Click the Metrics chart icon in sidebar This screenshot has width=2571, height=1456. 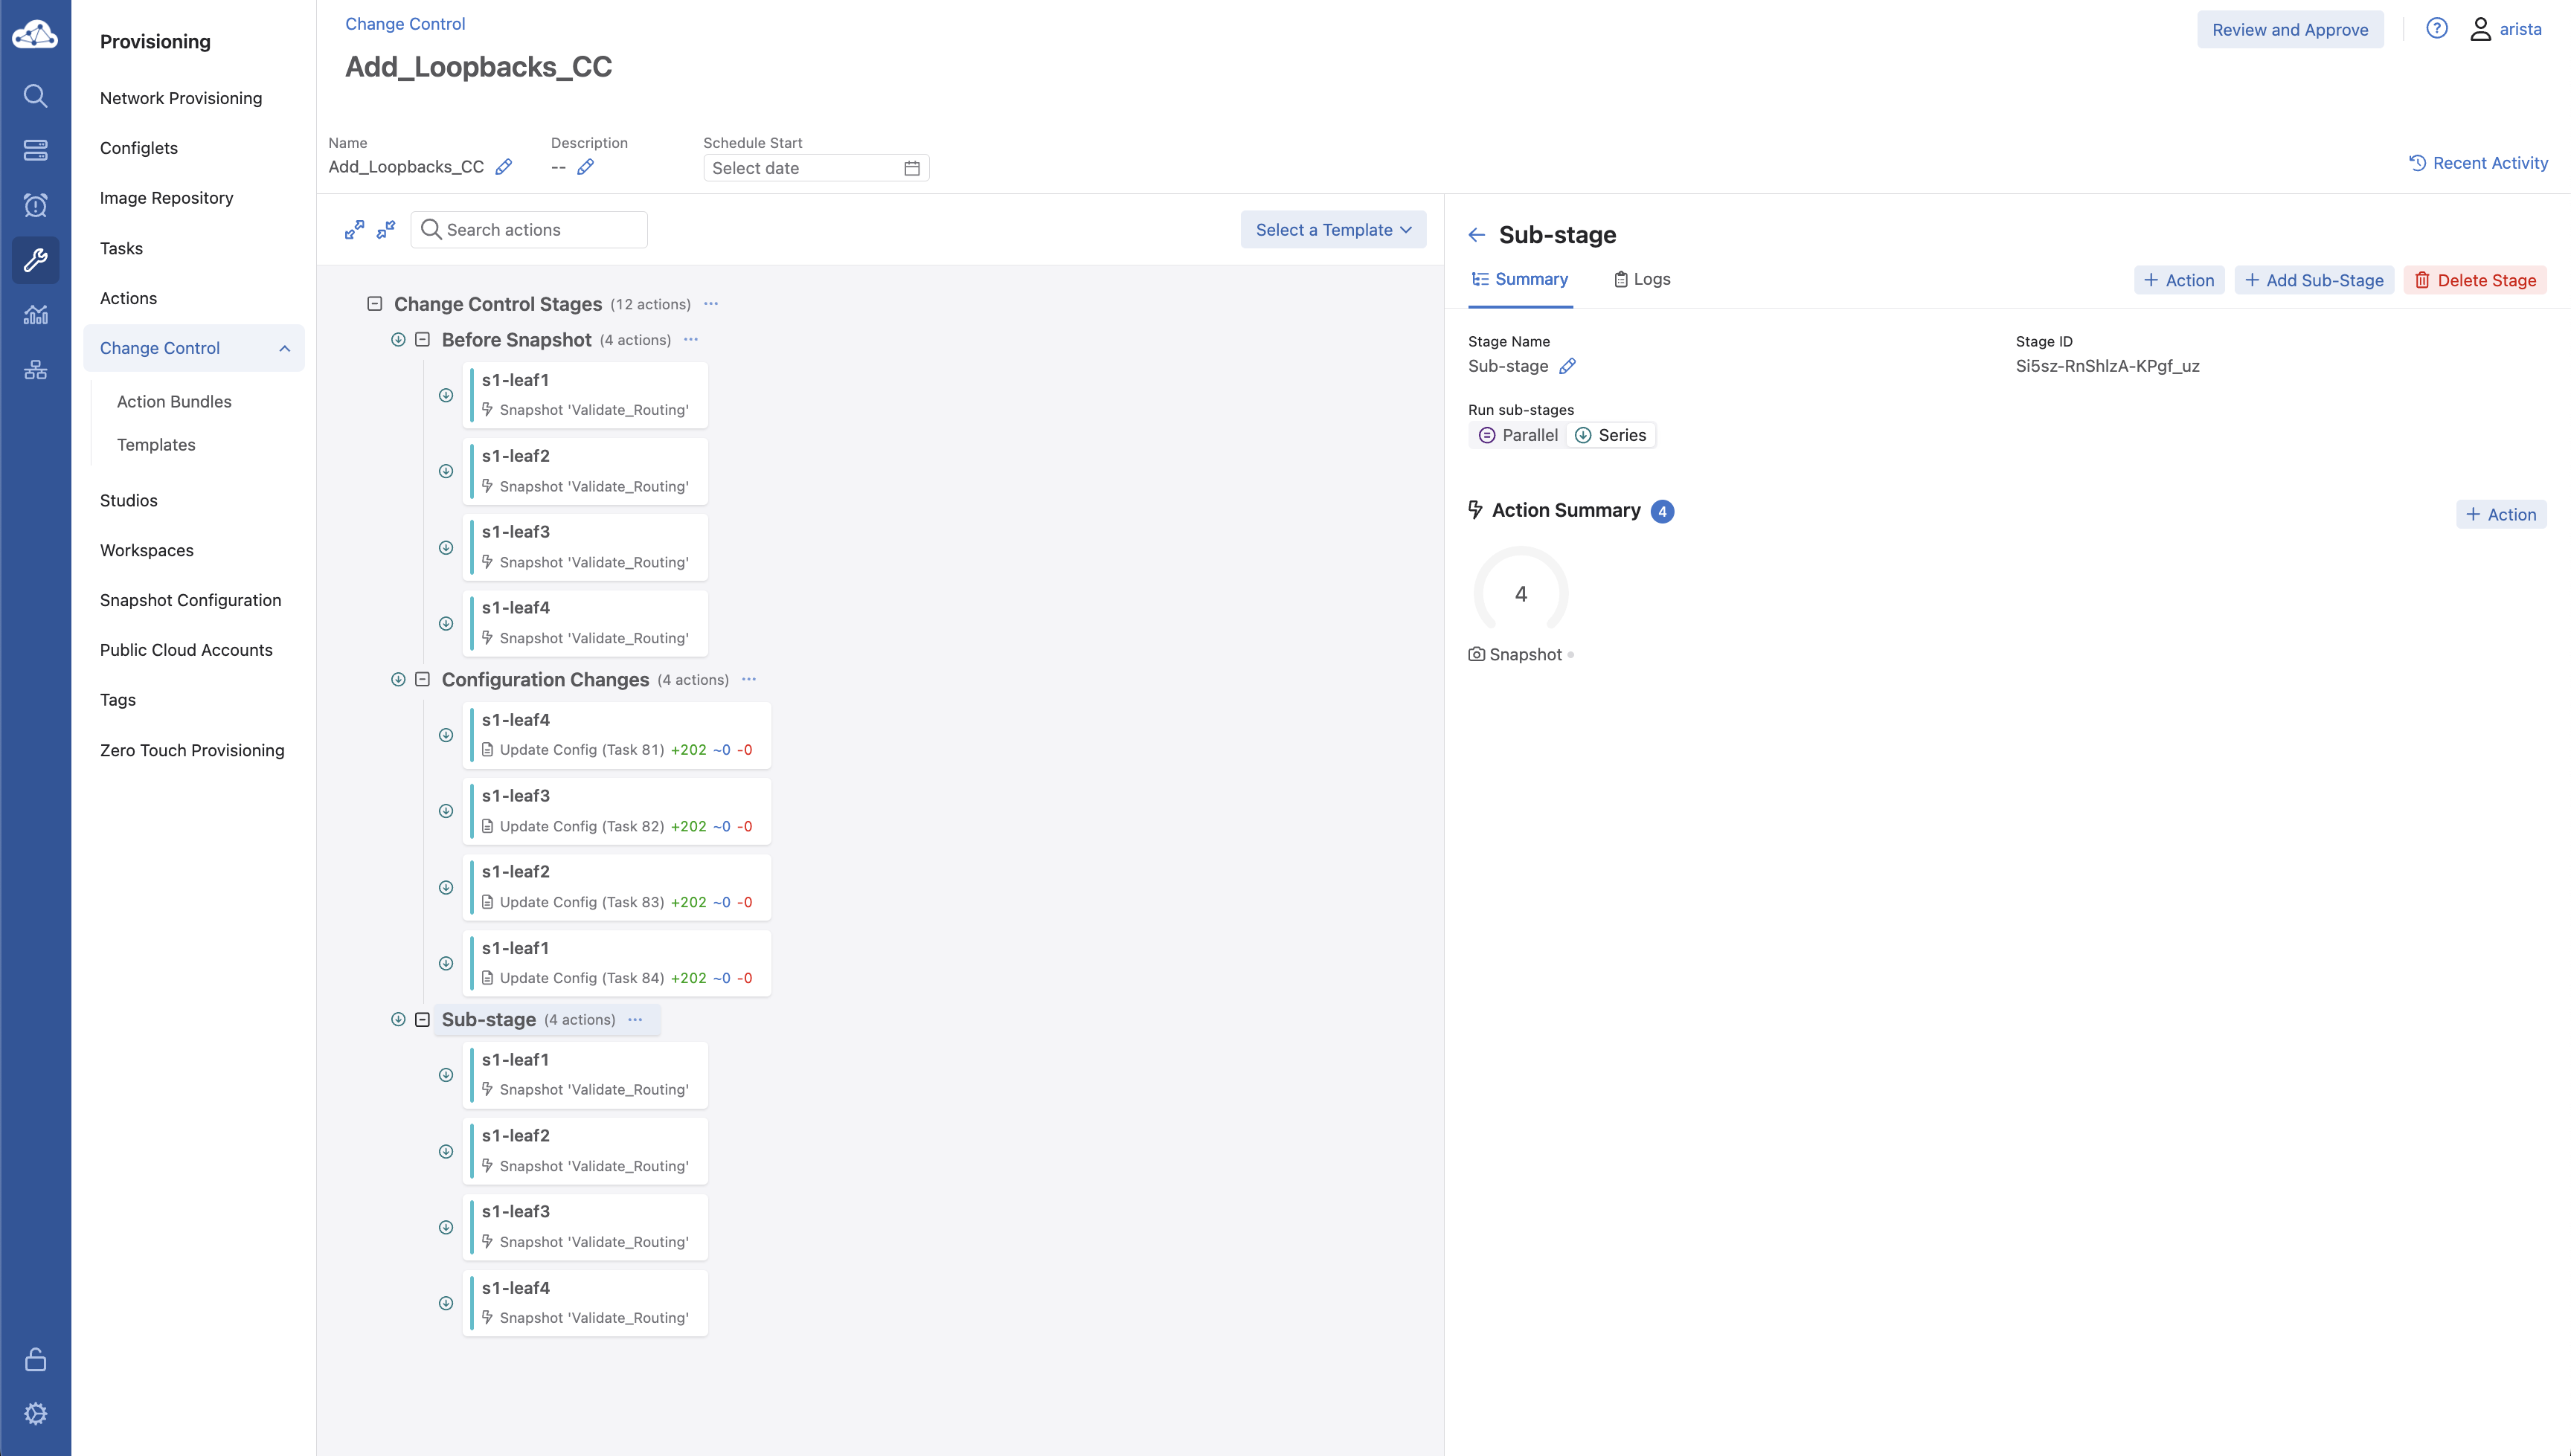point(35,315)
